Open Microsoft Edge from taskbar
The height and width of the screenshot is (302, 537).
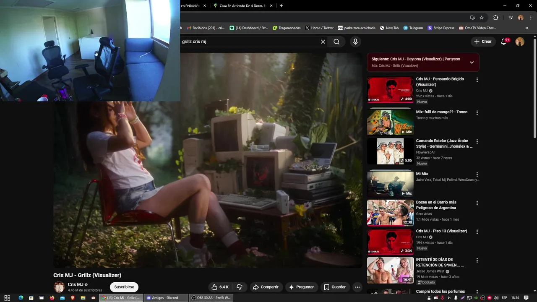pos(21,298)
